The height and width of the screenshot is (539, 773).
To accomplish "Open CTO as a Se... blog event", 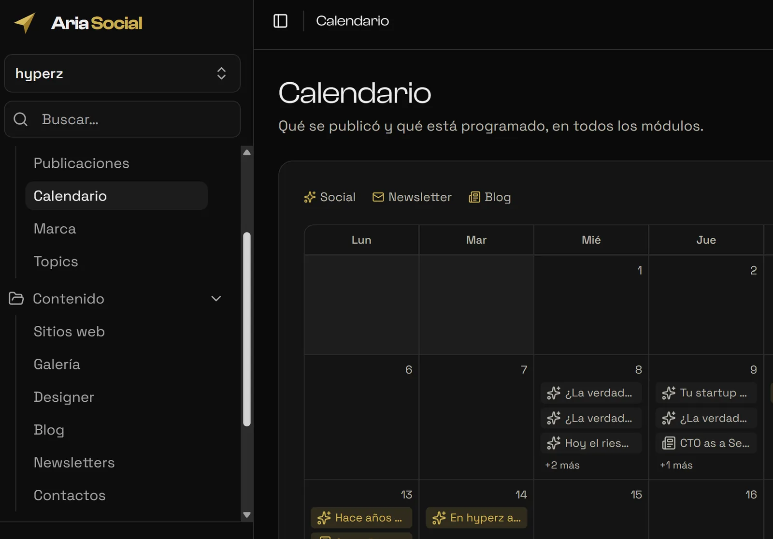I will click(x=706, y=443).
